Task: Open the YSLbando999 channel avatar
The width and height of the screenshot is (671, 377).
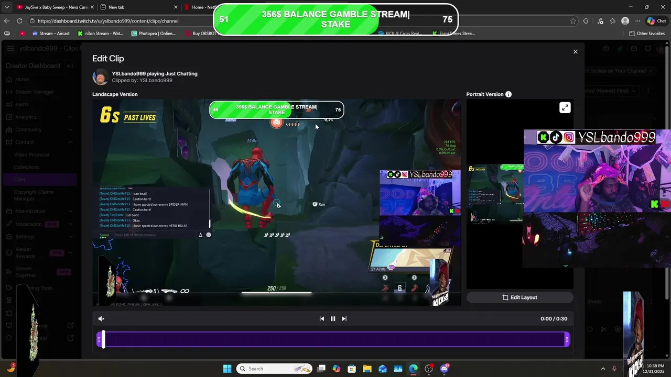Action: [x=101, y=77]
